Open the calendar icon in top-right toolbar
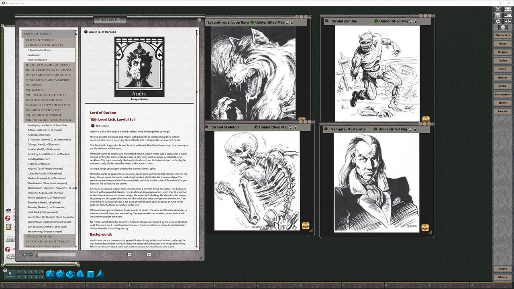The image size is (514, 289). 498,15
